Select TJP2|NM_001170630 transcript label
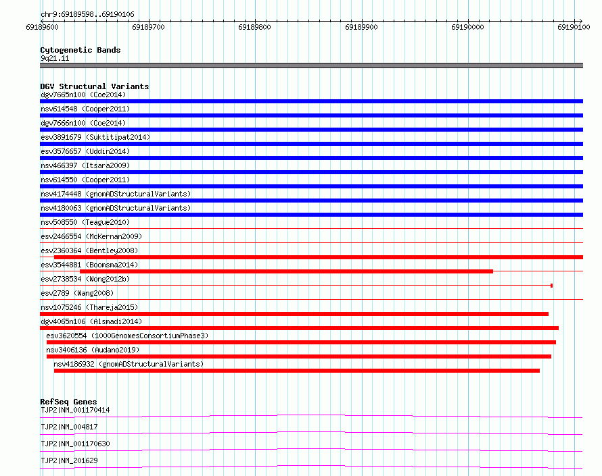This screenshot has height=476, width=602. [x=75, y=444]
